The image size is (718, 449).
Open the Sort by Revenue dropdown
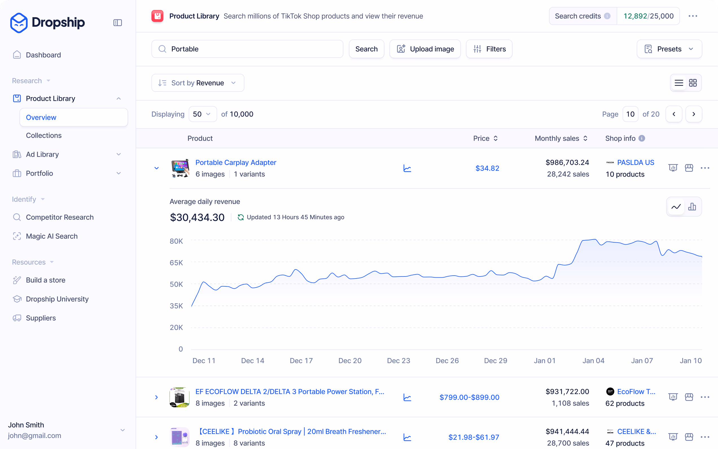198,83
